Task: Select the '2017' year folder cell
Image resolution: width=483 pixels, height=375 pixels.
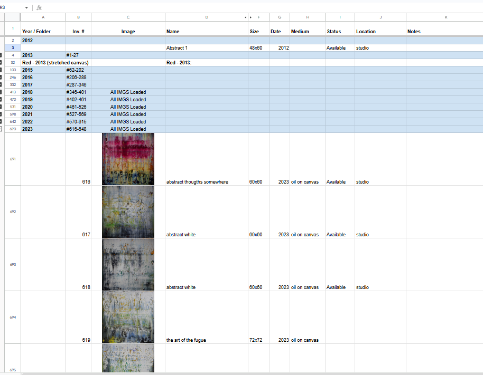Action: [43, 84]
